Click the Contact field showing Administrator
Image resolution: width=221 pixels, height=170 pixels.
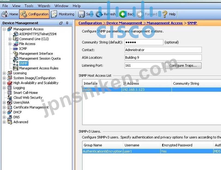tap(163, 50)
